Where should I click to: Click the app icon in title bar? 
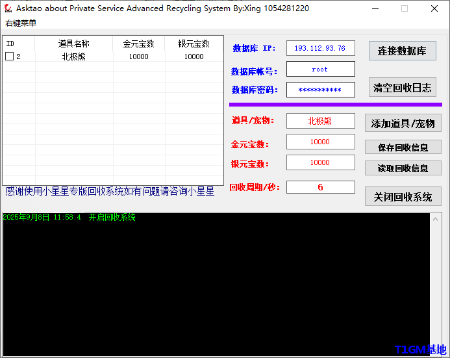coord(8,8)
